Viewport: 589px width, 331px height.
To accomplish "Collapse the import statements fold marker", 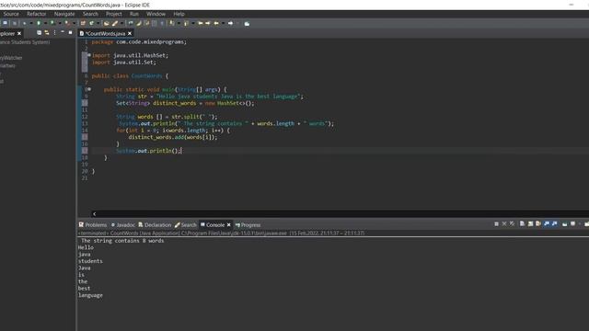I will 89,55.
